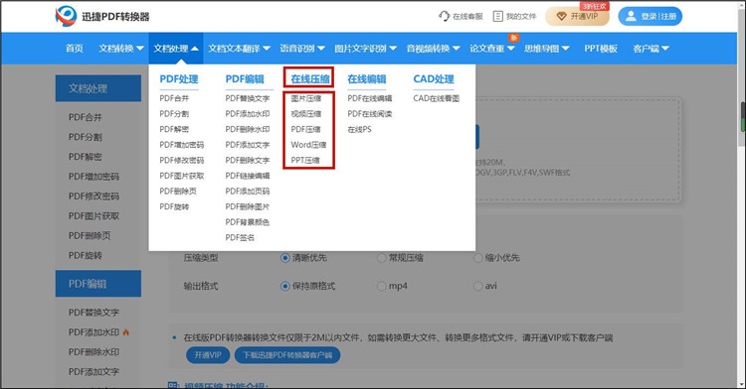Screen dimensions: 746x389
Task: Open 在线PS in the menu
Action: coord(359,129)
